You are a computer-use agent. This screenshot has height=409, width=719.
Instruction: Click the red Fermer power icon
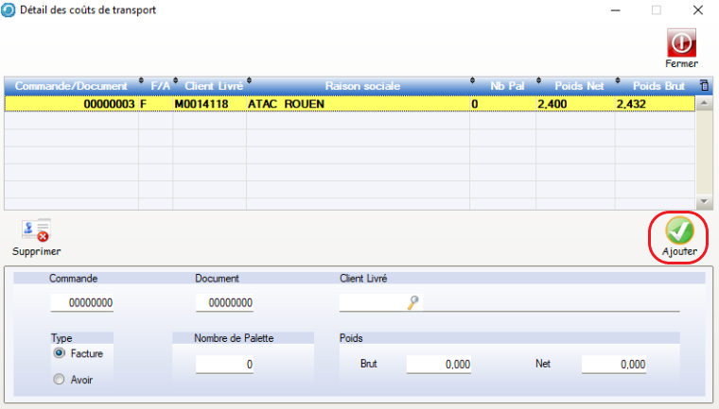(681, 42)
